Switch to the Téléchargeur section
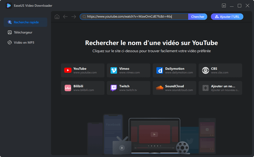254x157 pixels. coord(25,32)
